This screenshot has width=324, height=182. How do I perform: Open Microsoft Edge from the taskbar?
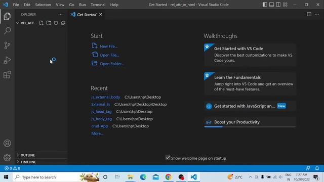click(143, 177)
